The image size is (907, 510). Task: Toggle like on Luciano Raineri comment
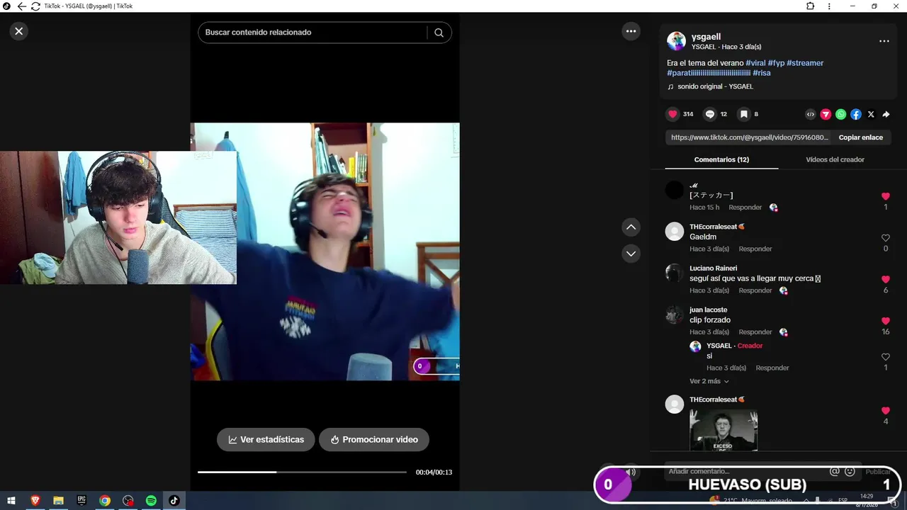(x=885, y=279)
